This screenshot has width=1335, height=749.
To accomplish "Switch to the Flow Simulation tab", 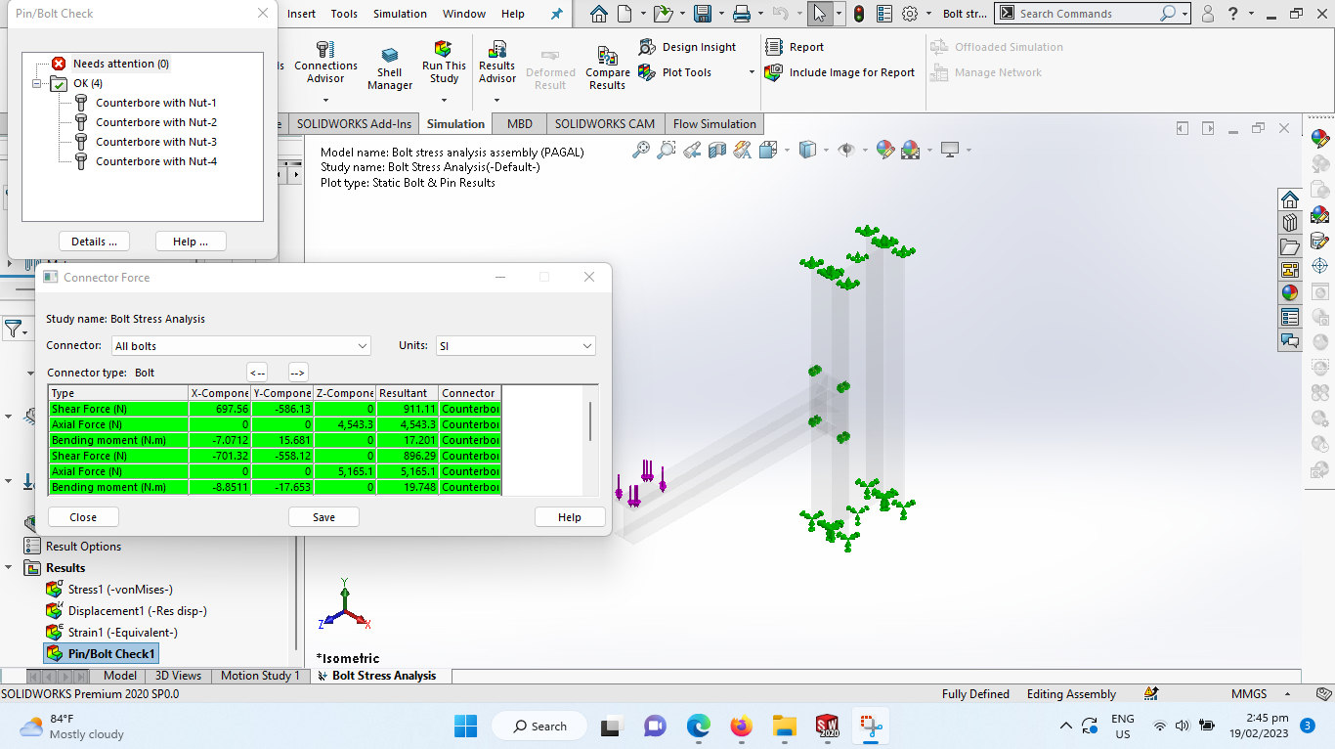I will (714, 124).
